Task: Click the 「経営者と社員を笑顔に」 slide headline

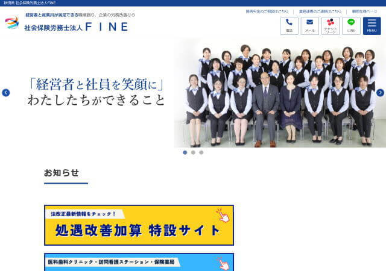Action: [96, 84]
